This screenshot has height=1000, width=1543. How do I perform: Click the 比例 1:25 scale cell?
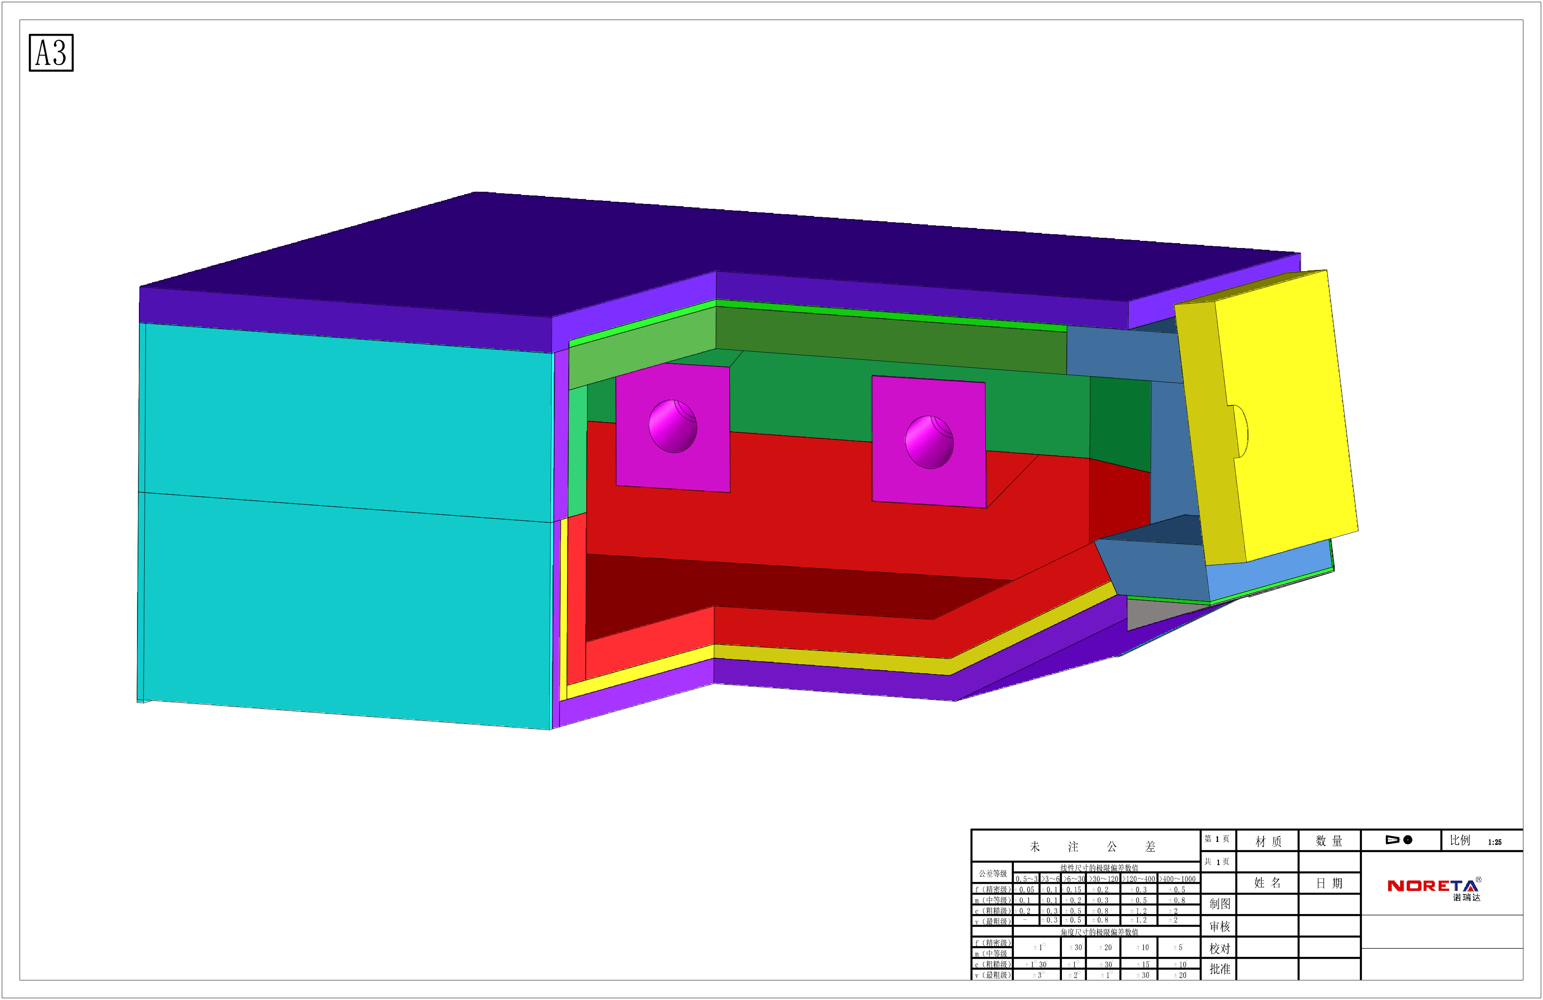click(x=1481, y=841)
